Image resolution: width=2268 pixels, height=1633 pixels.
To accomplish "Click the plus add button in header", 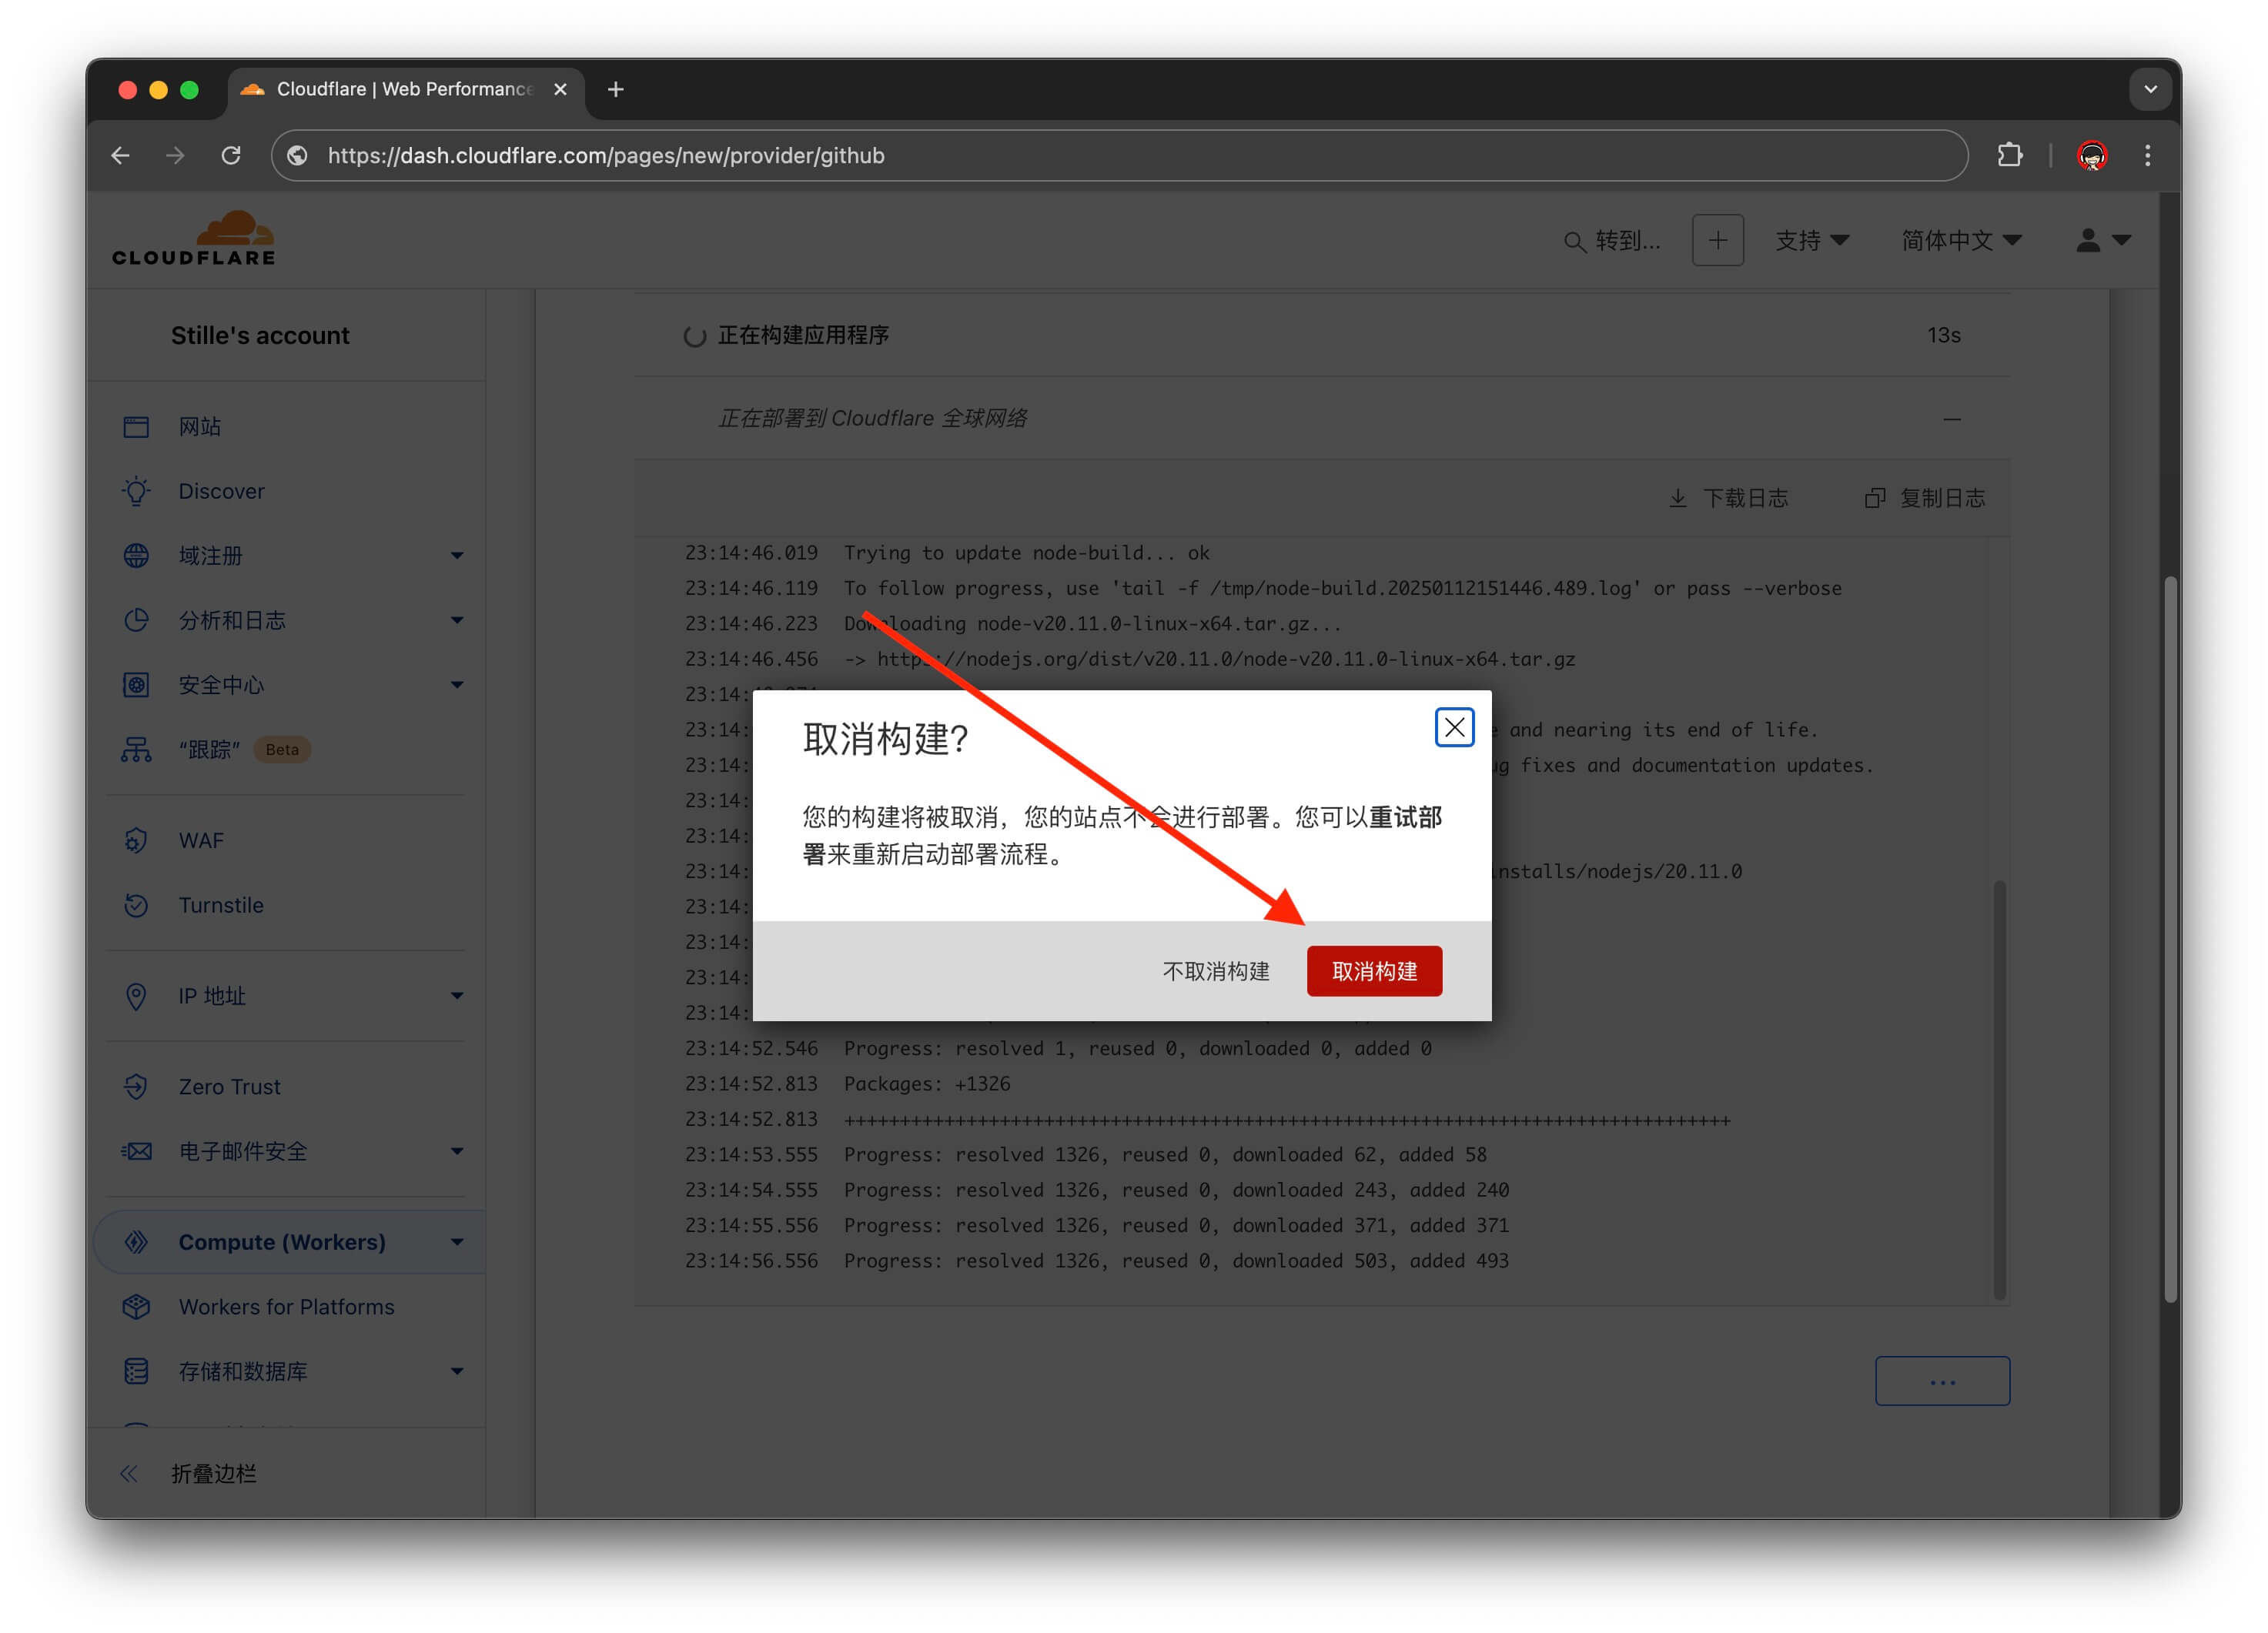I will click(1717, 240).
